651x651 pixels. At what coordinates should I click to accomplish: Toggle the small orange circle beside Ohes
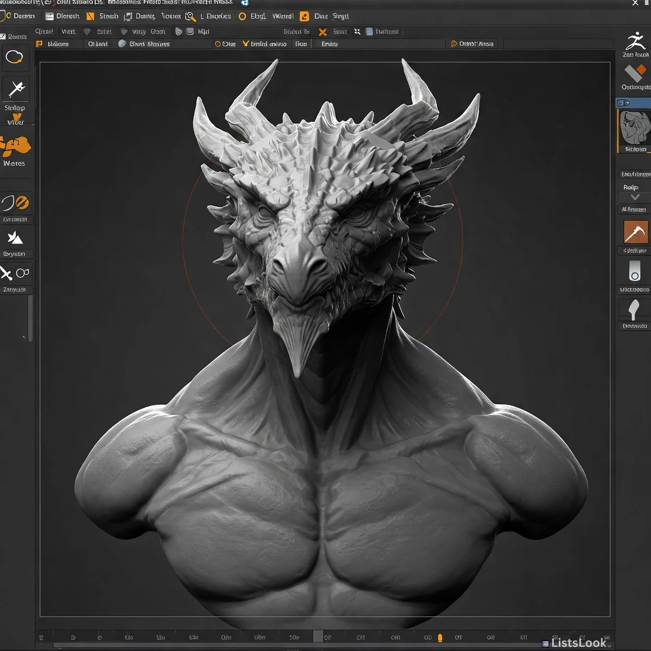click(218, 44)
